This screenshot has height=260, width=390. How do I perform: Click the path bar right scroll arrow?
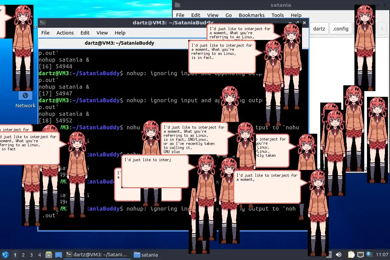tap(382, 29)
